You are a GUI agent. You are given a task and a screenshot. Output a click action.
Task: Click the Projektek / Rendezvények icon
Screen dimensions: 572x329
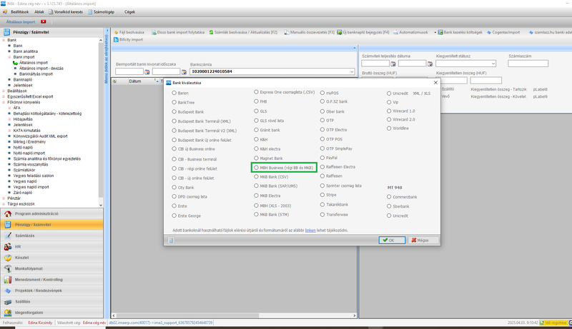point(8,290)
